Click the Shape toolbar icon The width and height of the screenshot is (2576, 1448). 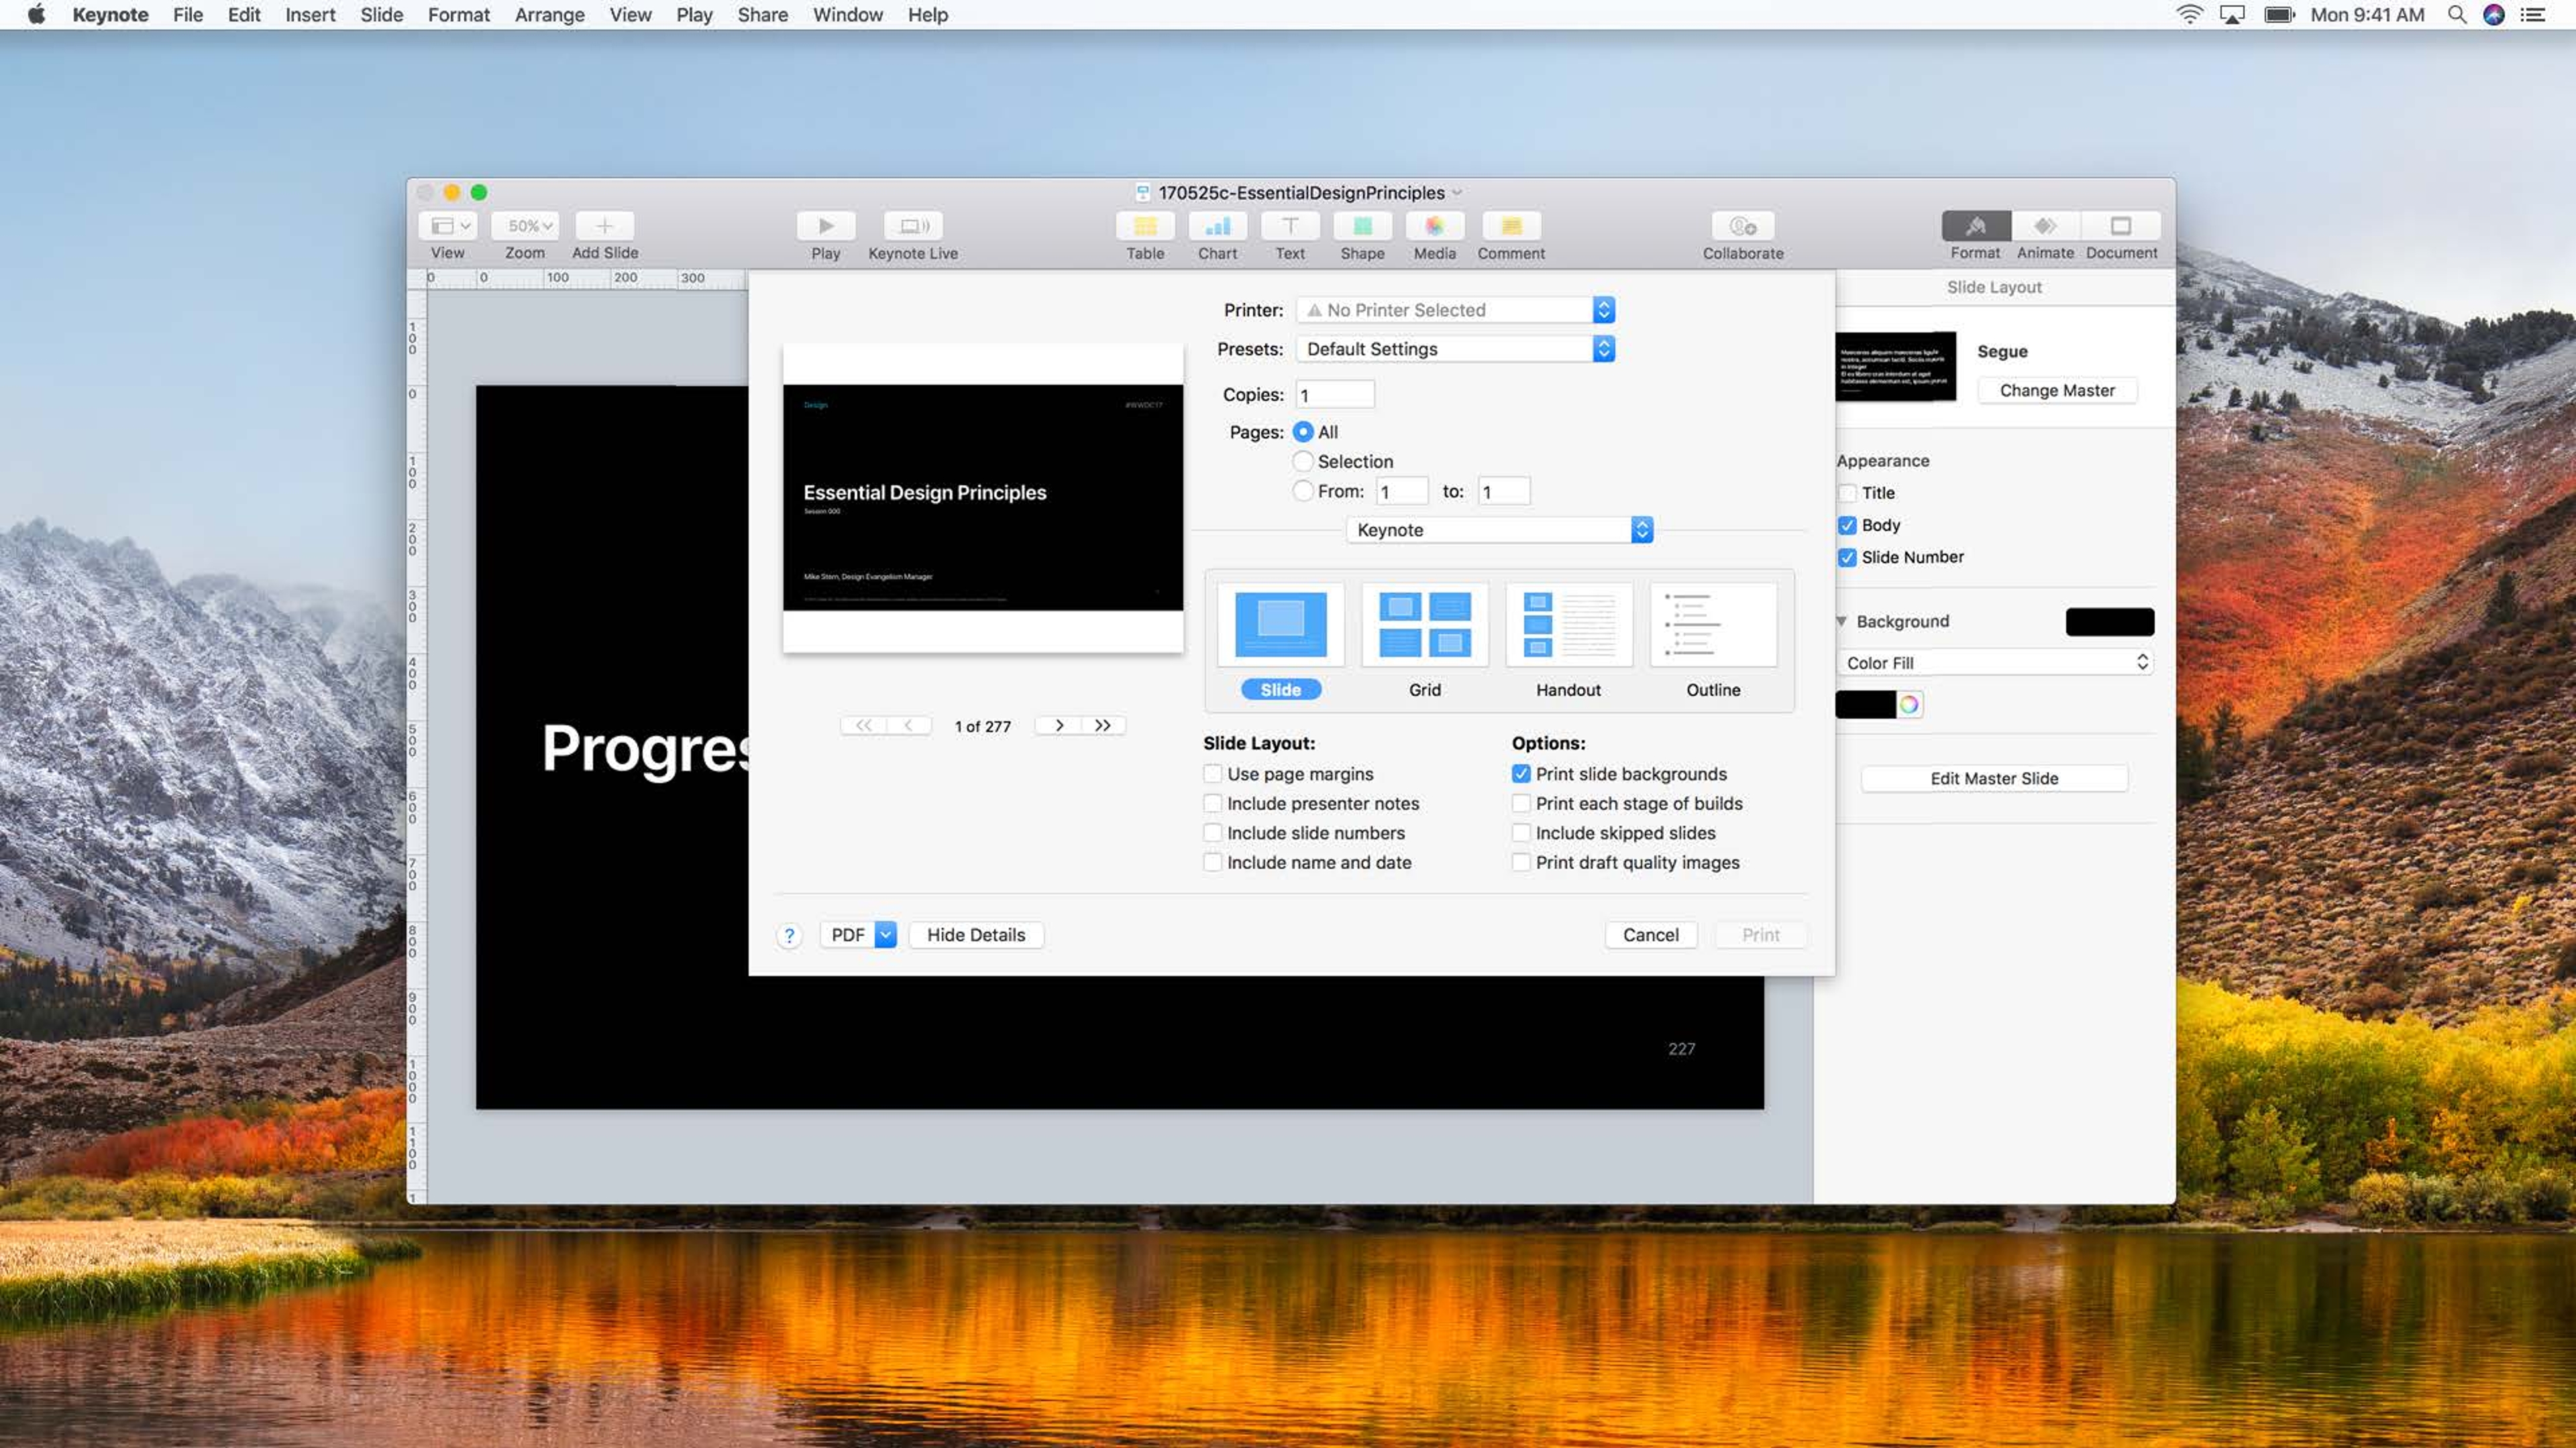1362,226
